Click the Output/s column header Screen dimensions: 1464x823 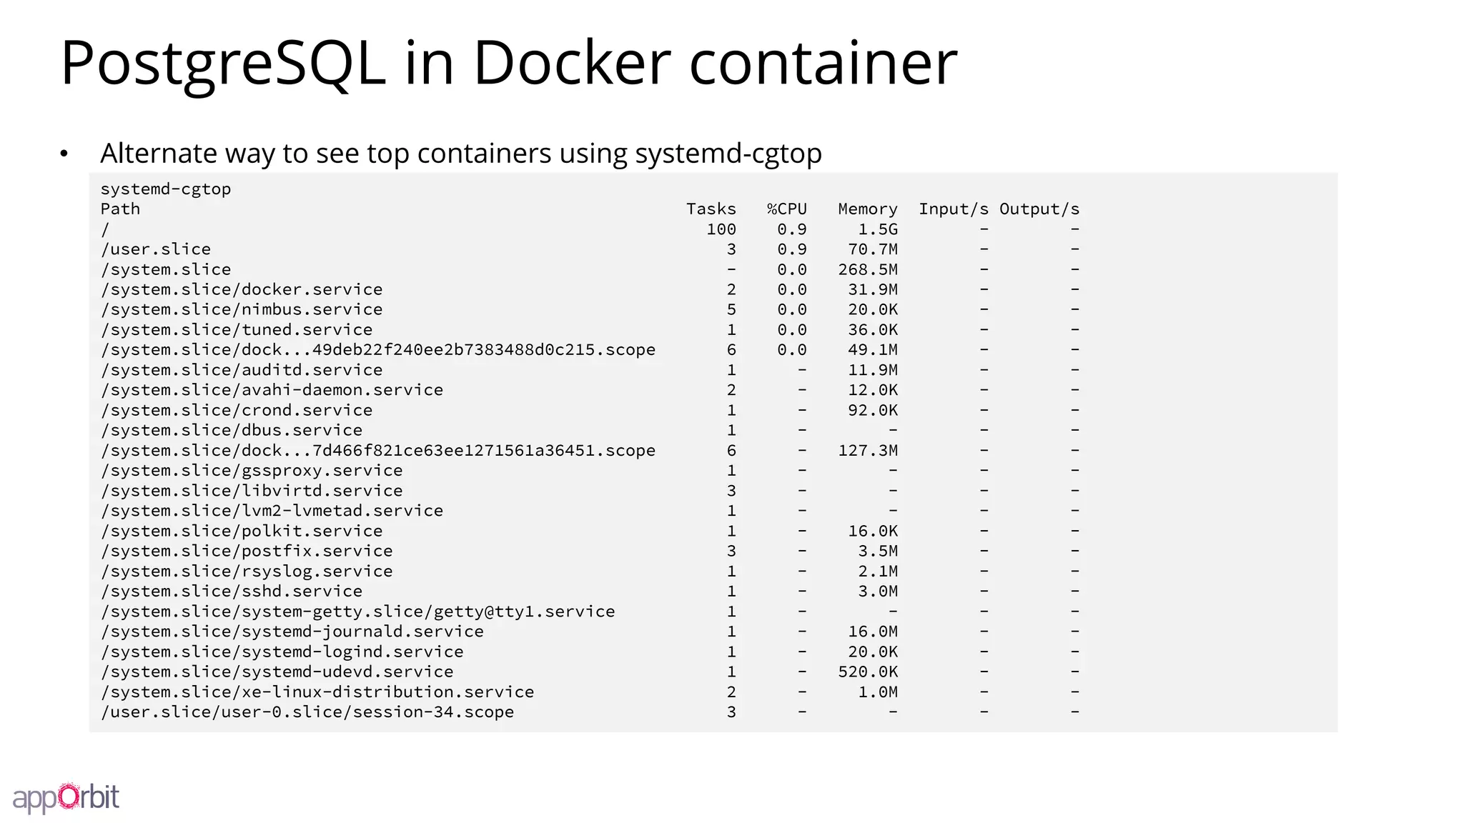coord(1039,209)
